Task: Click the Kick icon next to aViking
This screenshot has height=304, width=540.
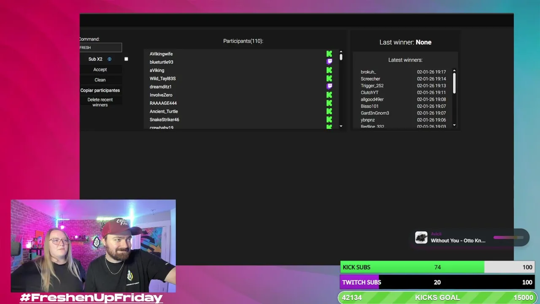Action: [329, 70]
